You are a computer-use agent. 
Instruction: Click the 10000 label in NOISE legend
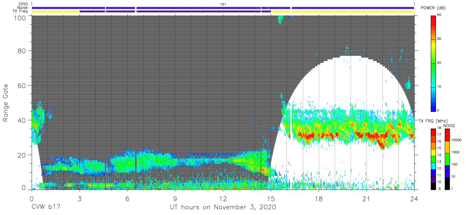[457, 140]
